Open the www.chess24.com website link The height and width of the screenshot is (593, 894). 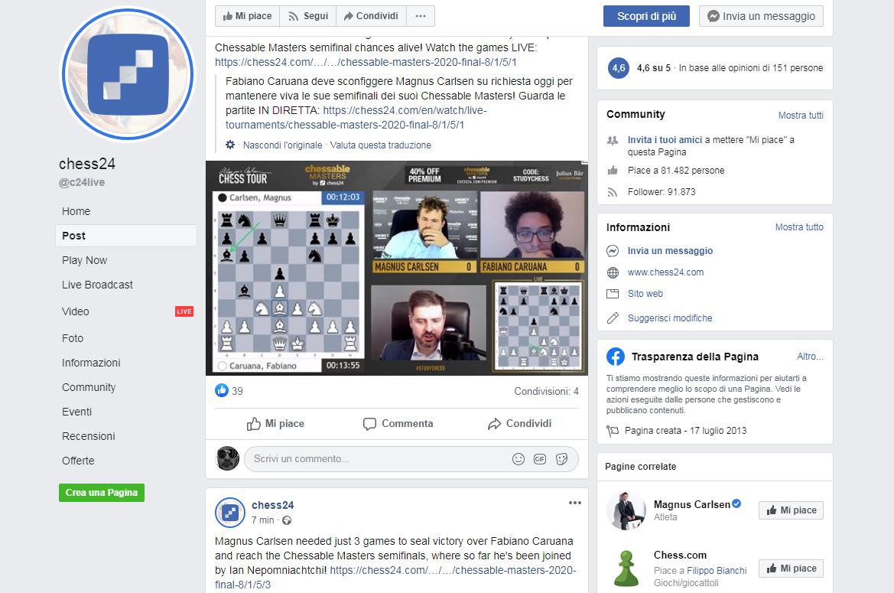click(665, 272)
